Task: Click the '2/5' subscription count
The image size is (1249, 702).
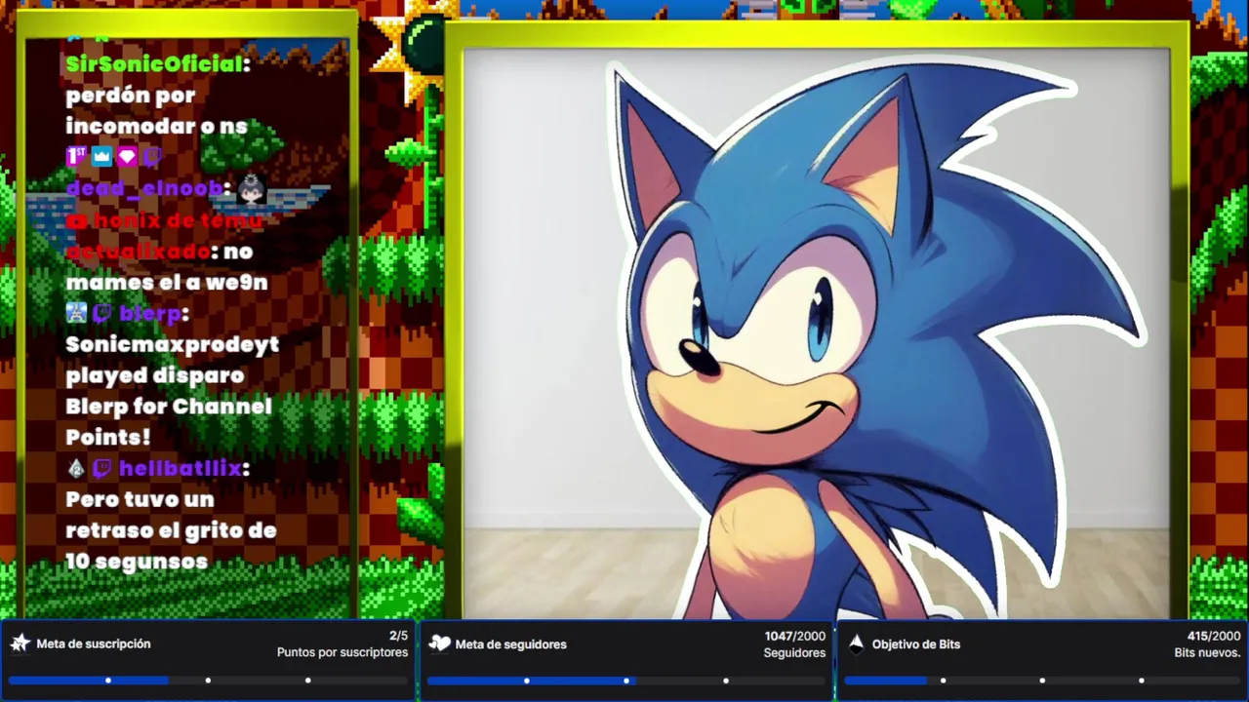Action: pos(398,636)
